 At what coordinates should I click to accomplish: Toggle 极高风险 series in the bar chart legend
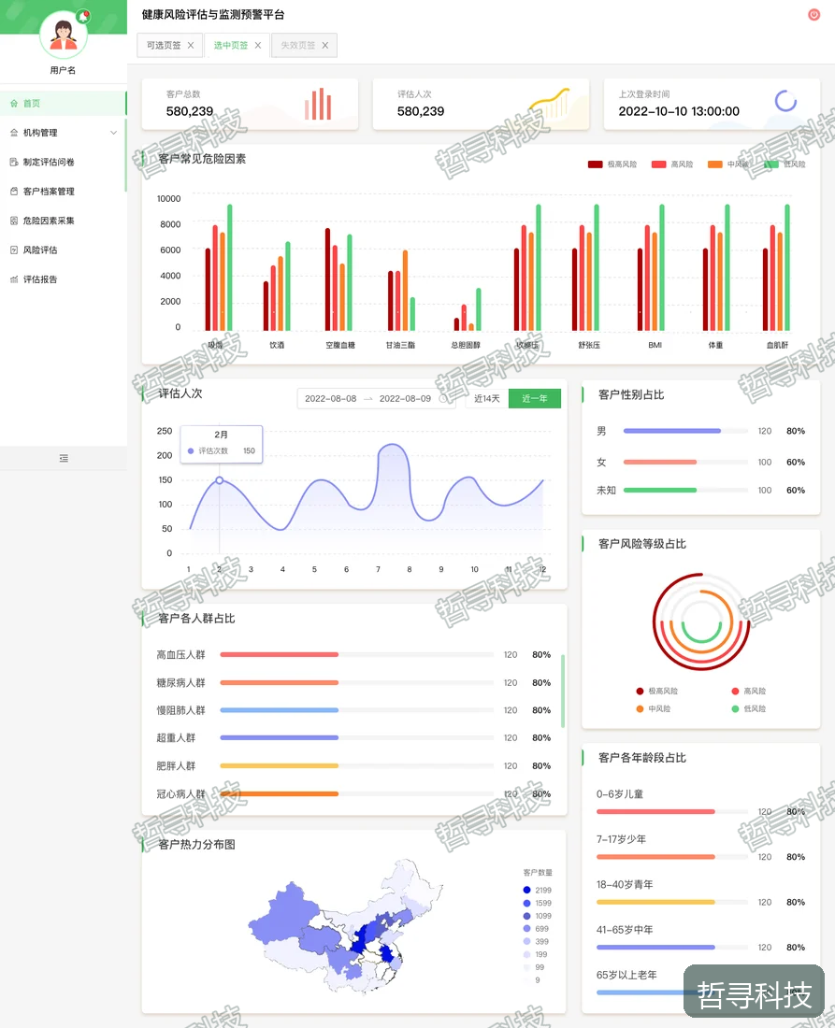point(612,164)
